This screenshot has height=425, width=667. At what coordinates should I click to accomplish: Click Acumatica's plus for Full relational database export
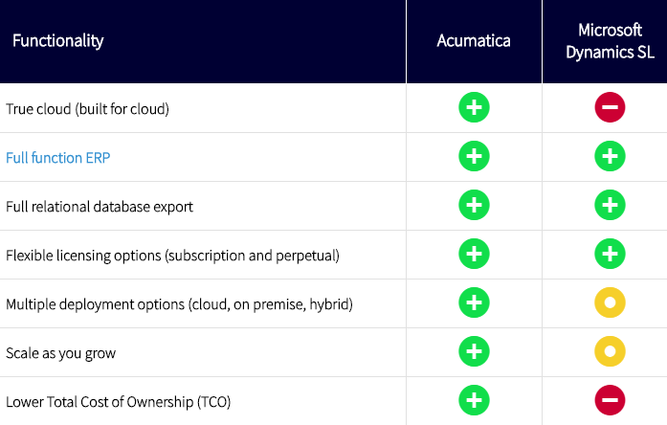tap(474, 205)
